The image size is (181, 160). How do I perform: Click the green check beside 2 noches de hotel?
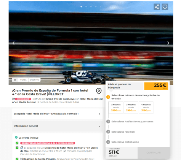(17, 148)
